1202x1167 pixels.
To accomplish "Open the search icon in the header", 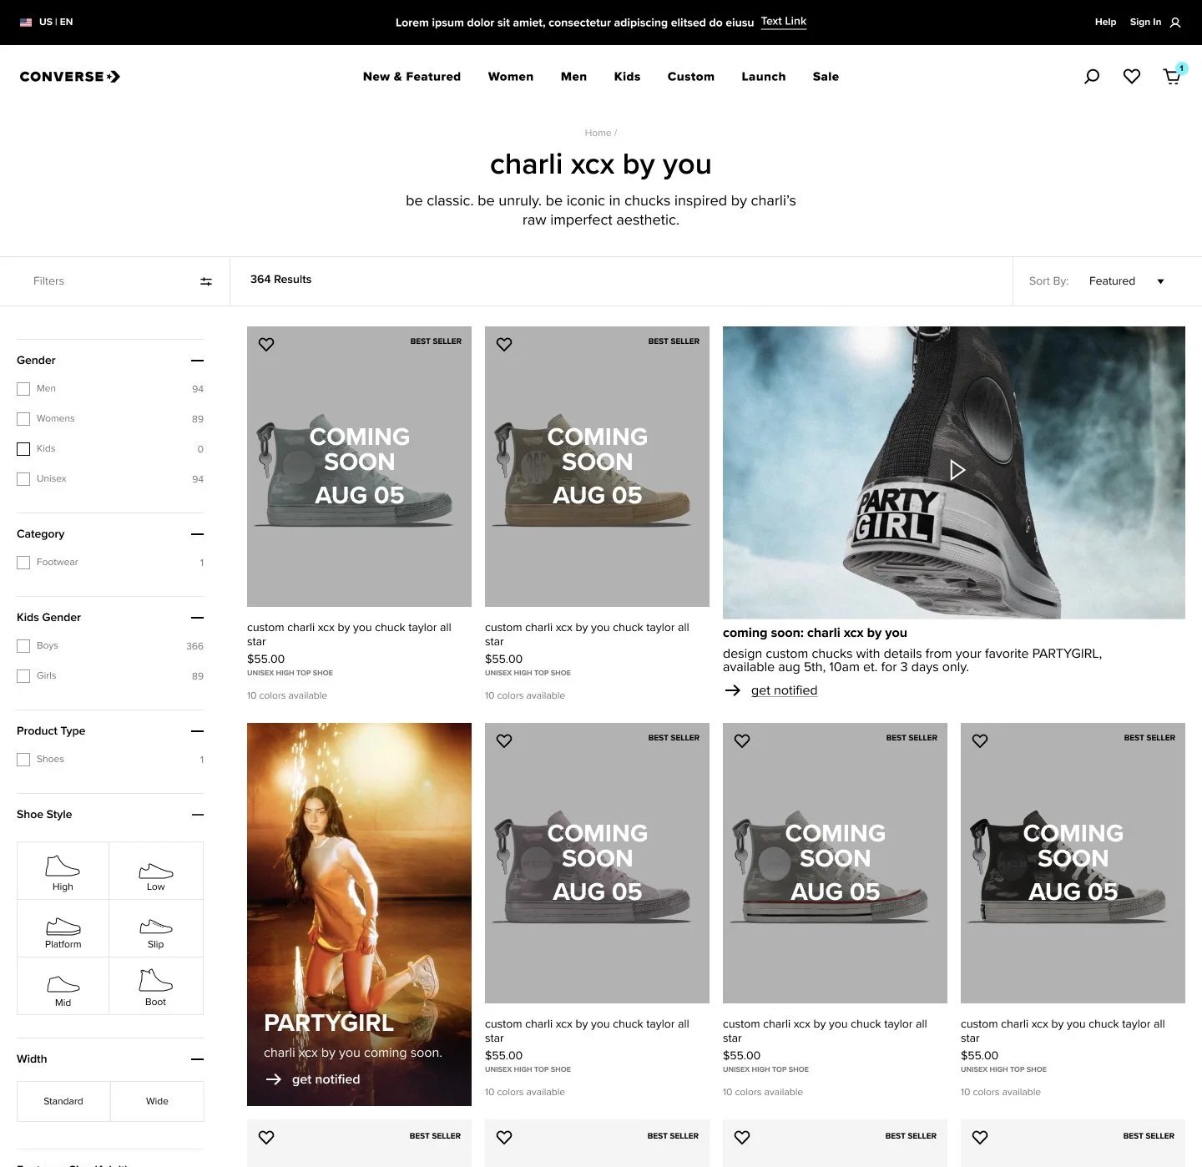I will 1091,76.
